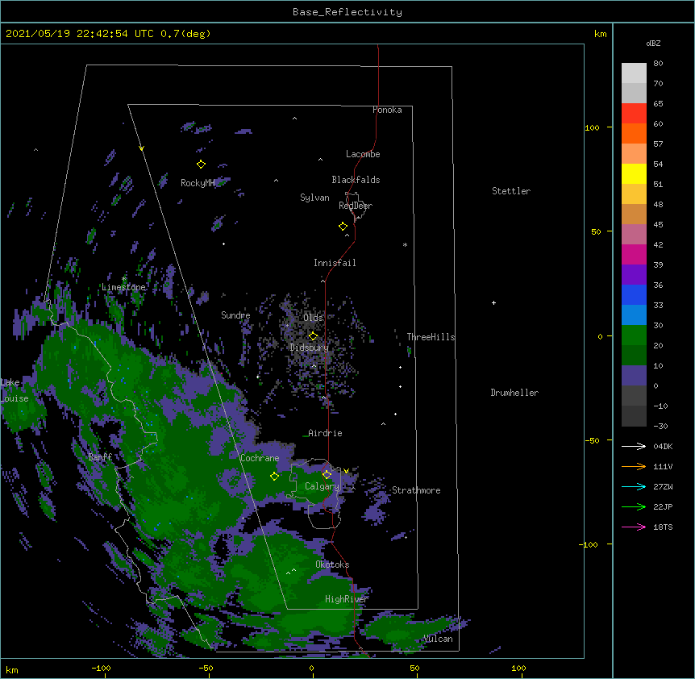This screenshot has height=679, width=695.
Task: Select the bright green 30 dBZ swatch
Action: click(x=634, y=335)
